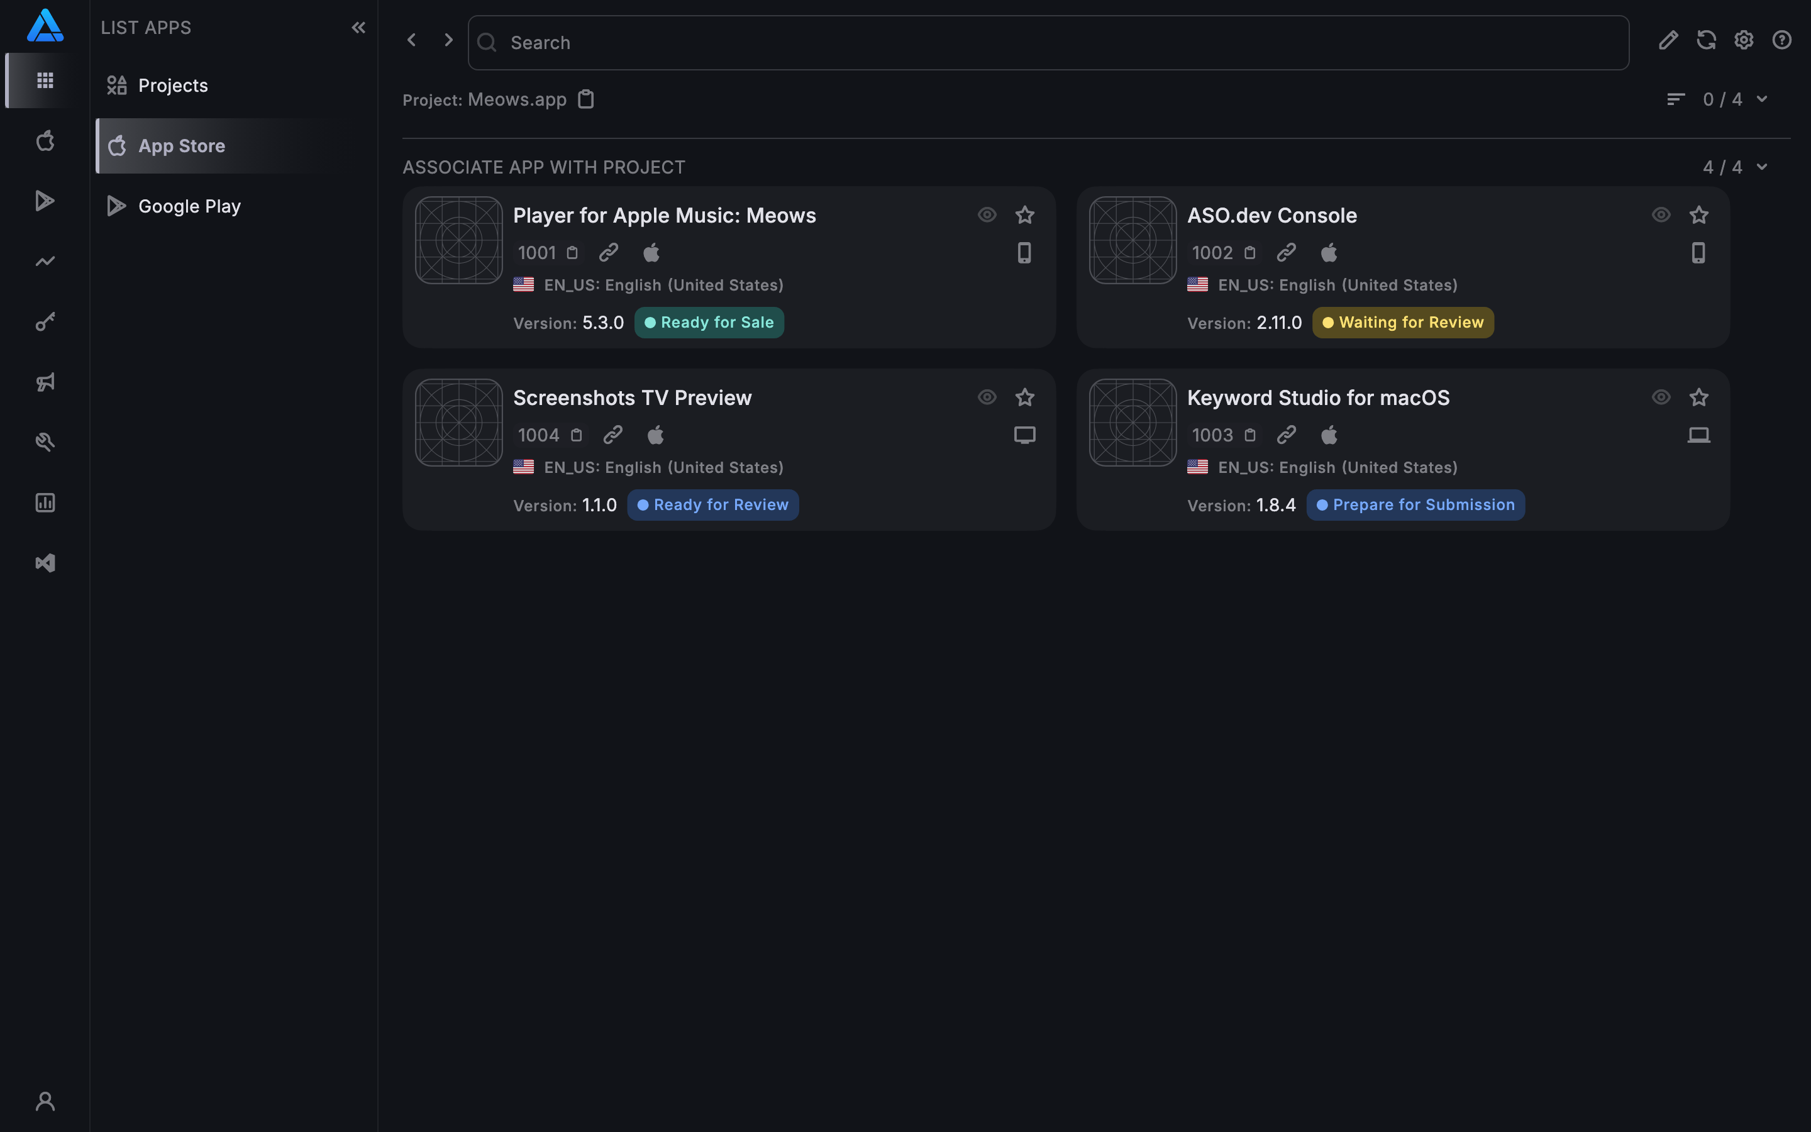Open Screenshots TV Preview title
Viewport: 1811px width, 1132px height.
click(633, 397)
